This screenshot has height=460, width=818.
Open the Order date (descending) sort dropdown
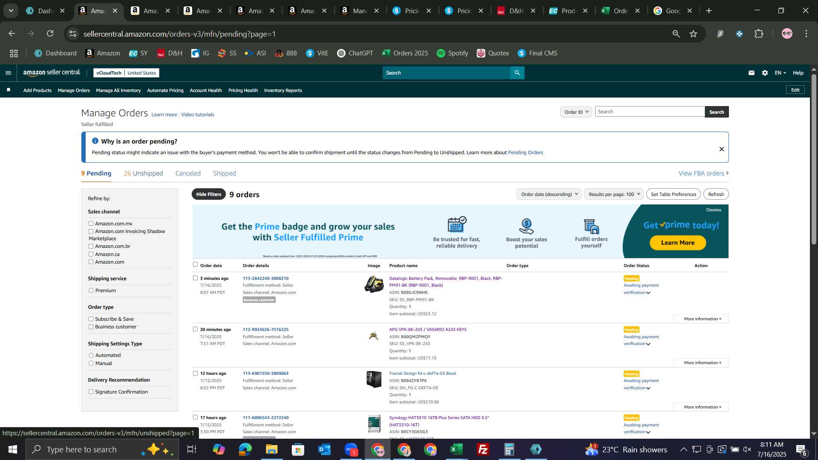pyautogui.click(x=549, y=194)
